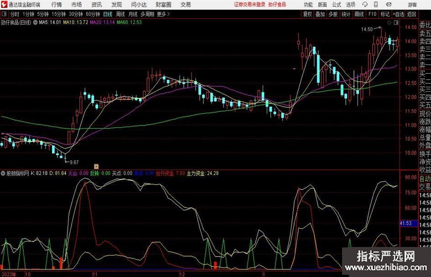
Task: Click the MA60: 12.53 value label
Action: pyautogui.click(x=129, y=22)
